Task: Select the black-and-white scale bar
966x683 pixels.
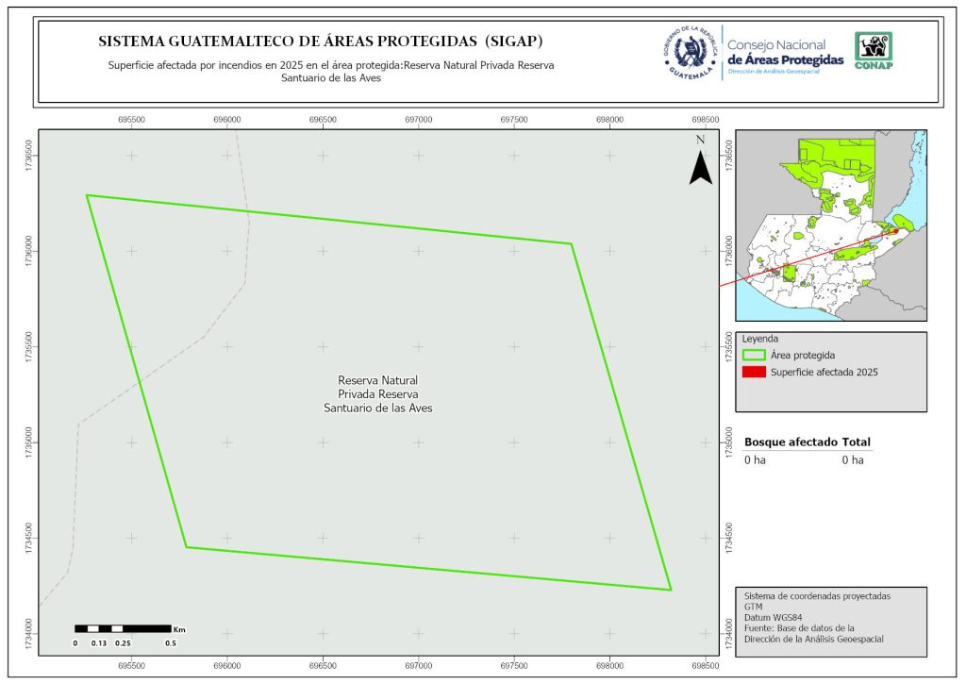Action: (123, 628)
